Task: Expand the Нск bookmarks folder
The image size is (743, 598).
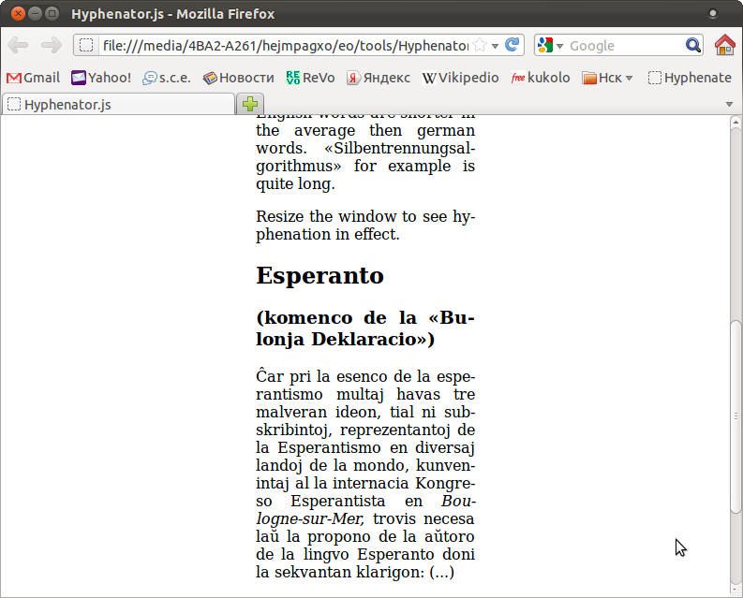Action: 608,78
